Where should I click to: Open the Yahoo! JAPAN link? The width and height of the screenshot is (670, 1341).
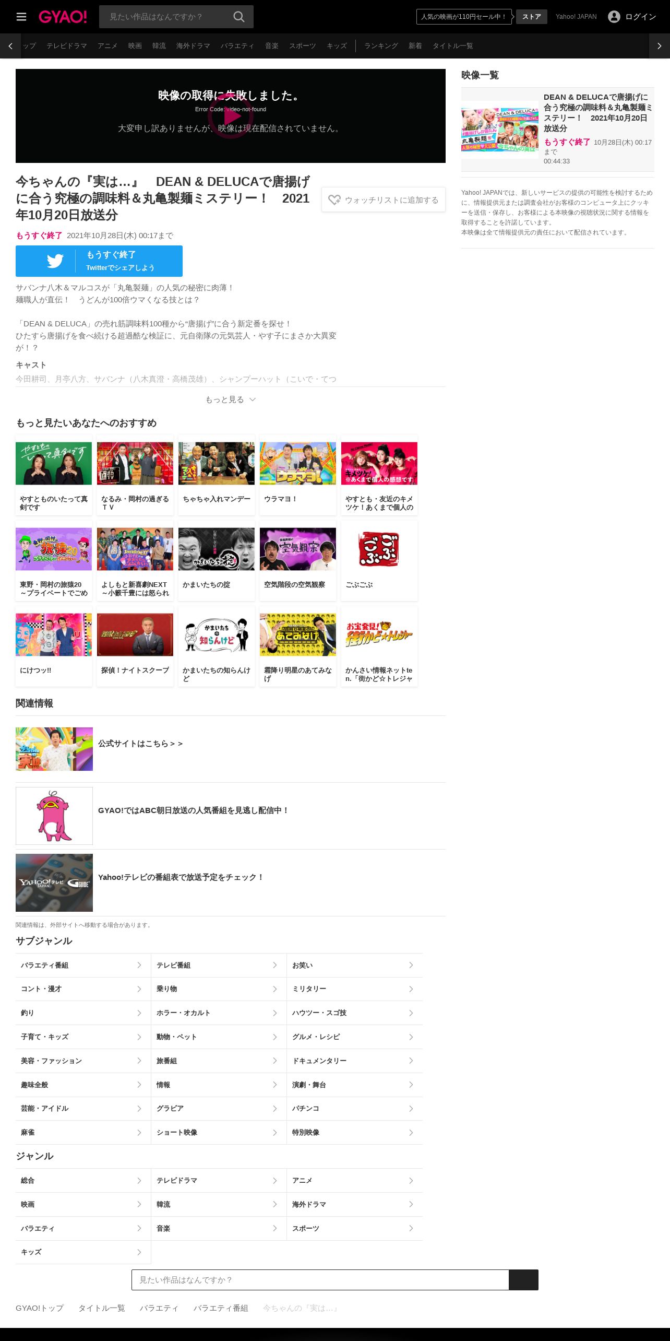[576, 17]
